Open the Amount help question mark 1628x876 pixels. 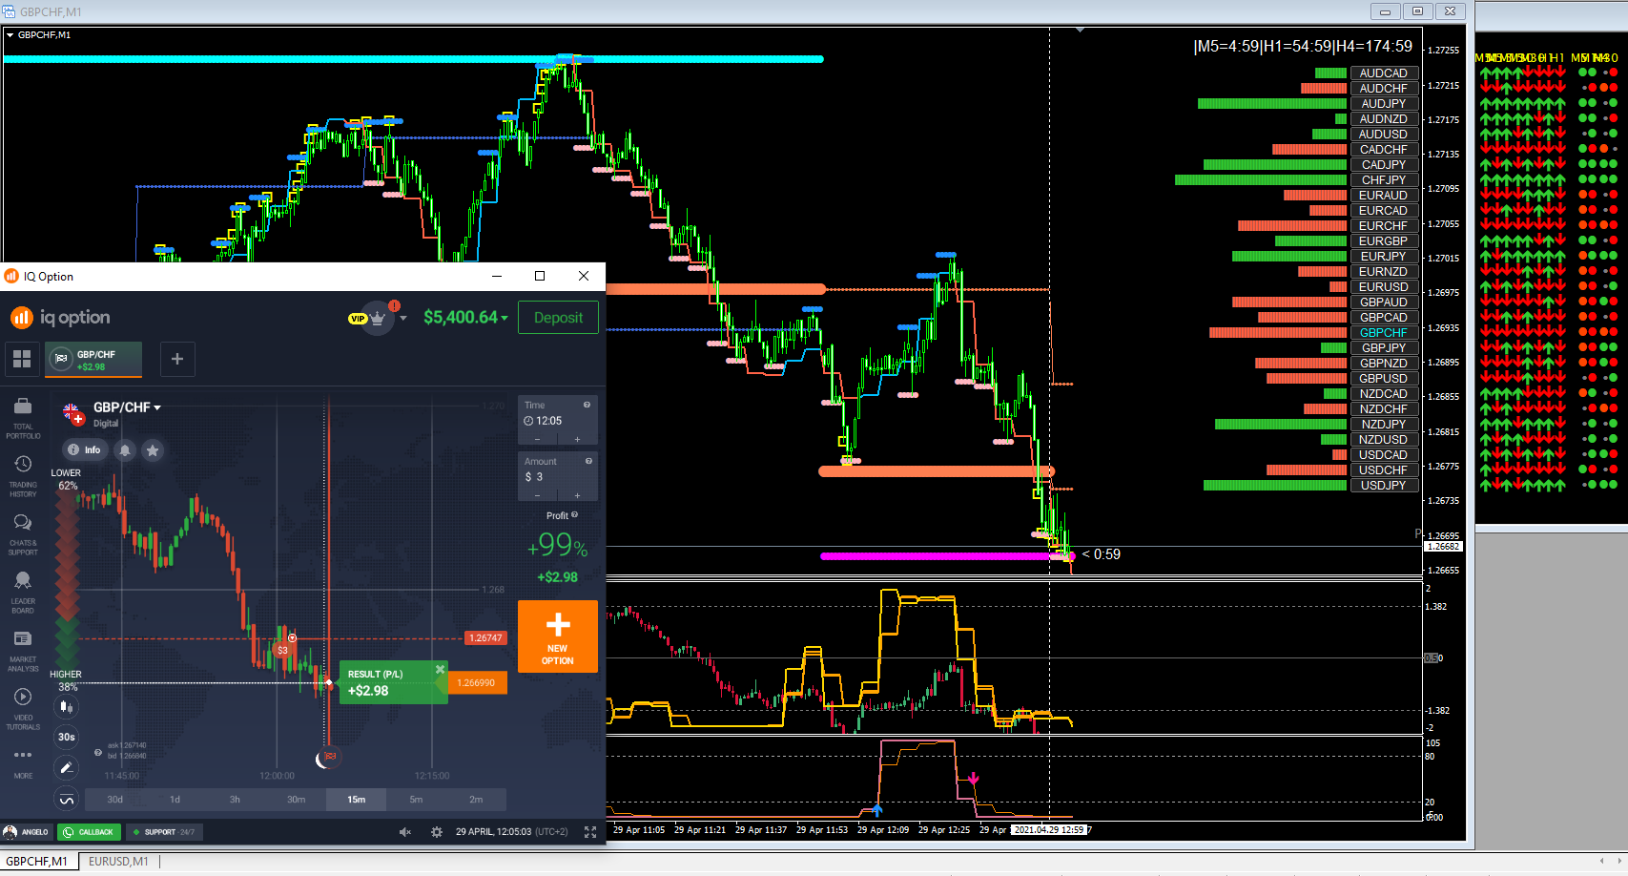[x=588, y=461]
